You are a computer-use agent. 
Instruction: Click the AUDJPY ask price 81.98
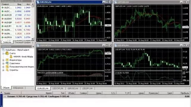click(x=27, y=26)
